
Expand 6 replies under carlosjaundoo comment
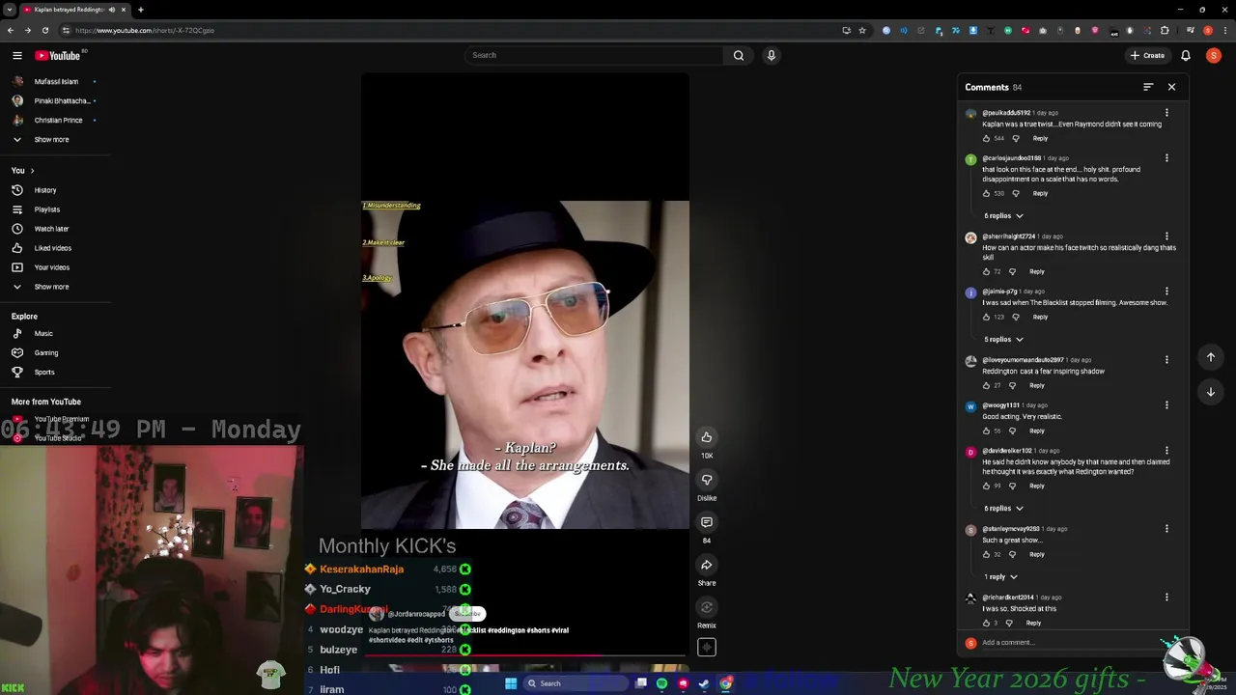point(1003,215)
